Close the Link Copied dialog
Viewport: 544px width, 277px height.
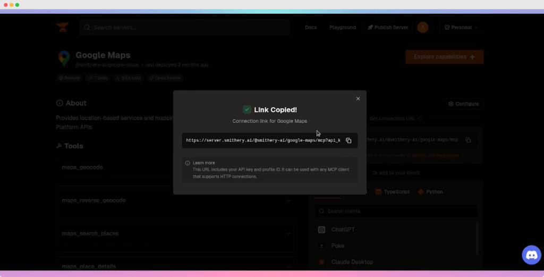(358, 99)
